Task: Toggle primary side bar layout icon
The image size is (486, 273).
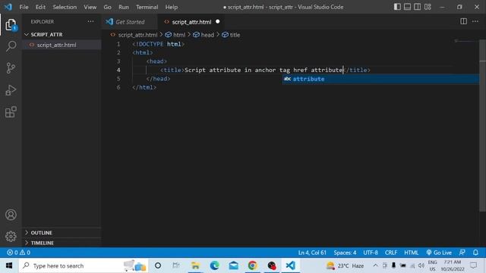Action: click(397, 7)
